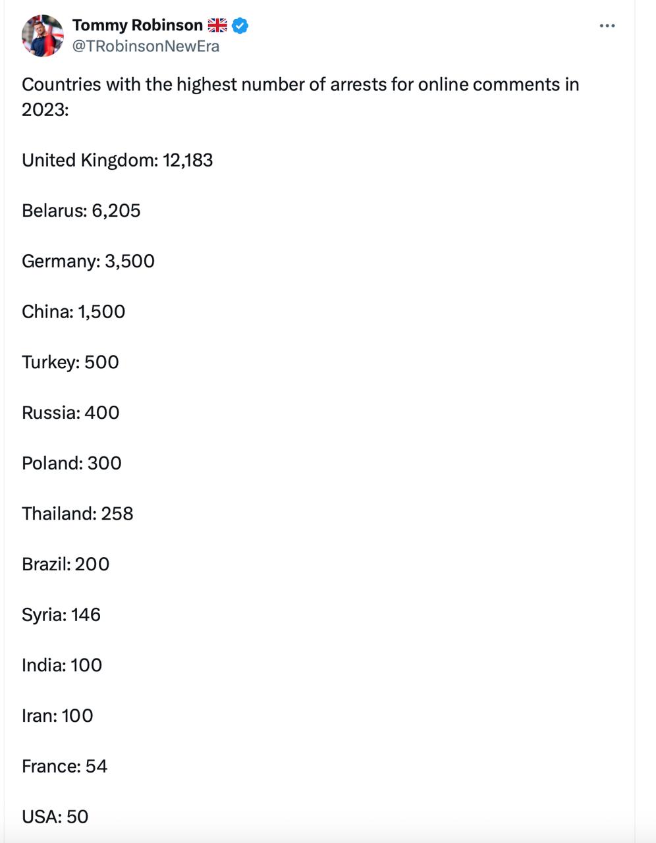
Task: Open the Tommy Robinson display name link
Action: tap(138, 25)
